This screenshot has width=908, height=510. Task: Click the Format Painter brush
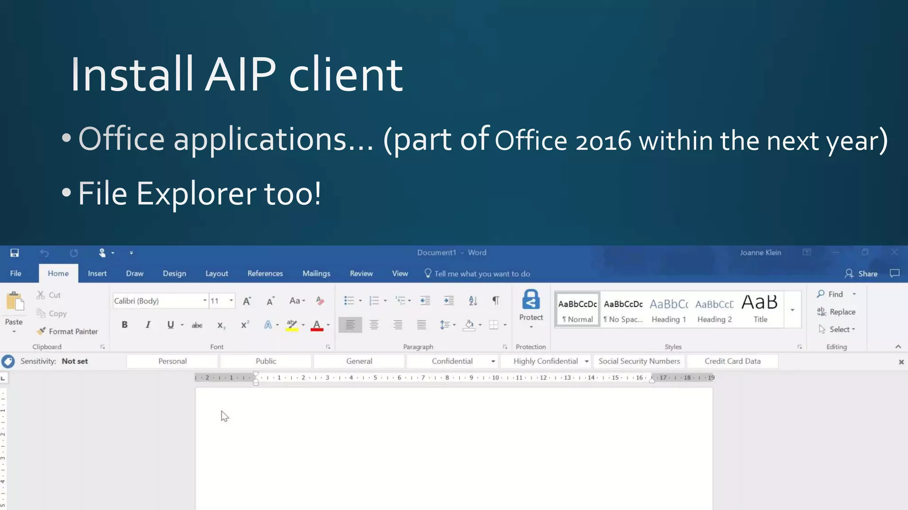pos(41,331)
